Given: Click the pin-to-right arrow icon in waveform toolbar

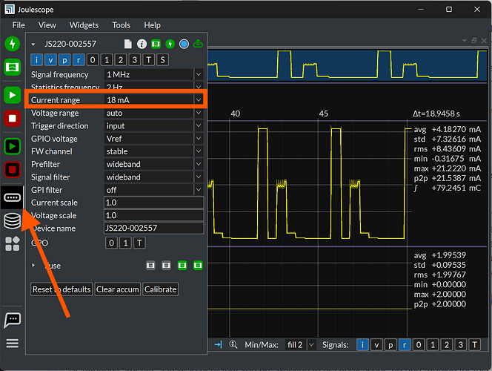Looking at the screenshot, I should coord(218,344).
